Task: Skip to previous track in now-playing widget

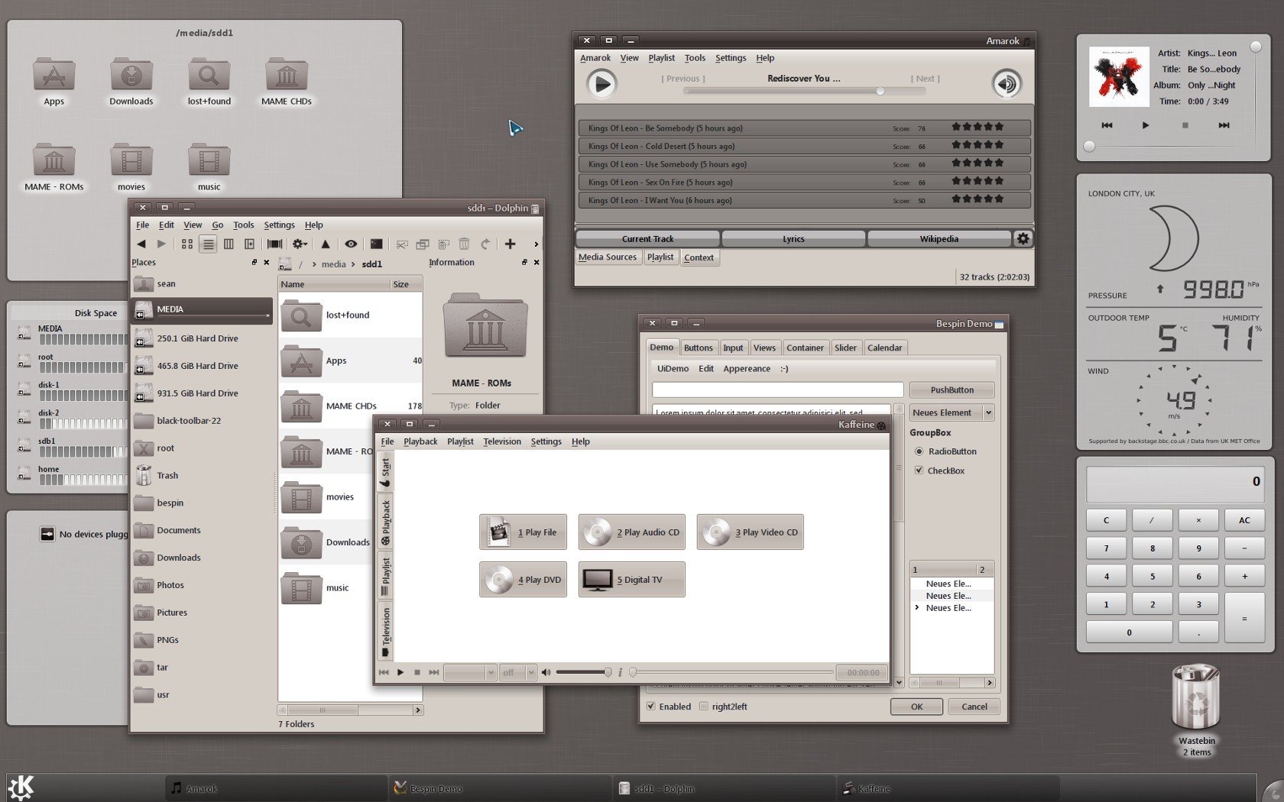Action: click(x=1107, y=125)
